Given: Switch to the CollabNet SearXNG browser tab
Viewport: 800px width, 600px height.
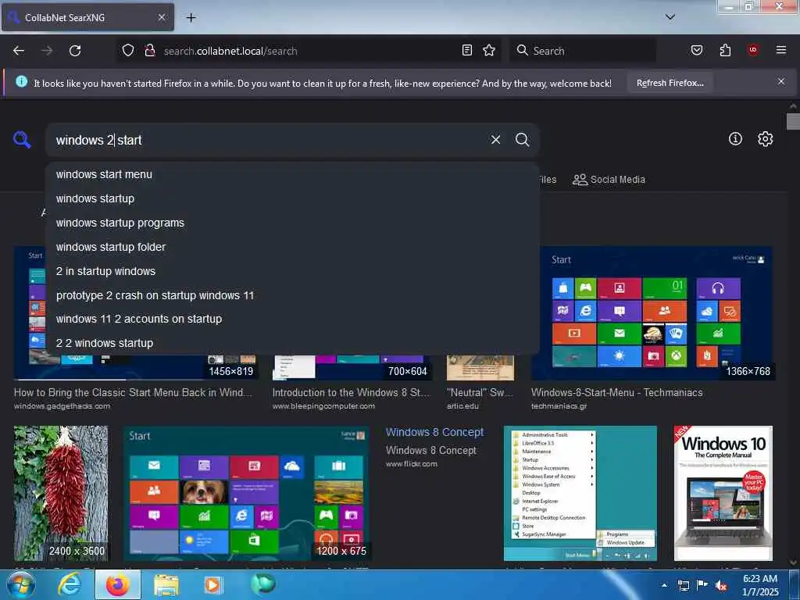Looking at the screenshot, I should [x=87, y=17].
